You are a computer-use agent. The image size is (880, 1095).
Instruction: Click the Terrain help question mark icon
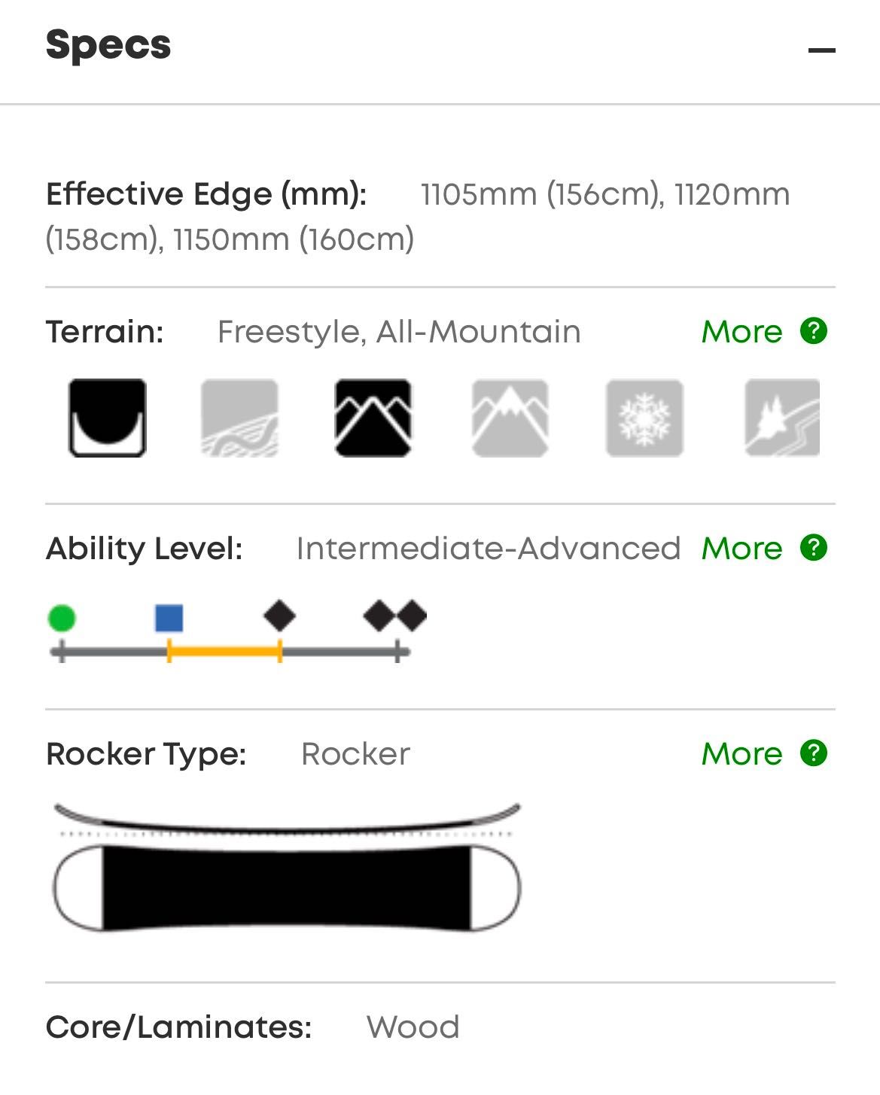(x=814, y=330)
